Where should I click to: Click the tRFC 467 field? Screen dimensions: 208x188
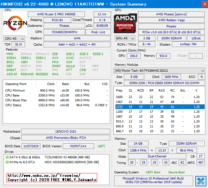click(x=201, y=163)
